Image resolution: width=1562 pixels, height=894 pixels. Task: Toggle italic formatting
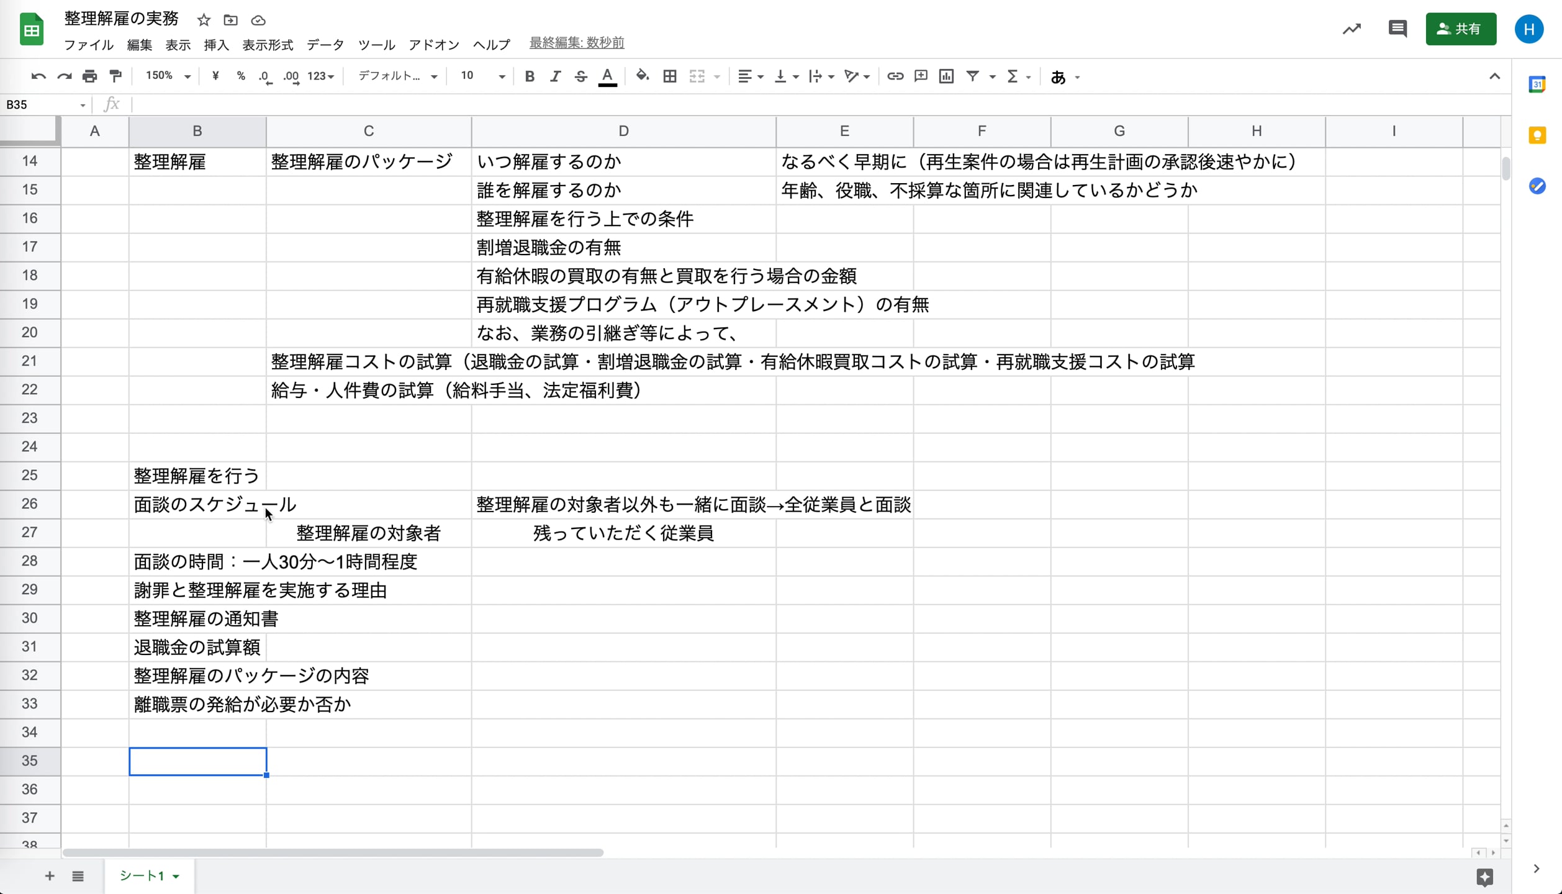click(x=555, y=76)
